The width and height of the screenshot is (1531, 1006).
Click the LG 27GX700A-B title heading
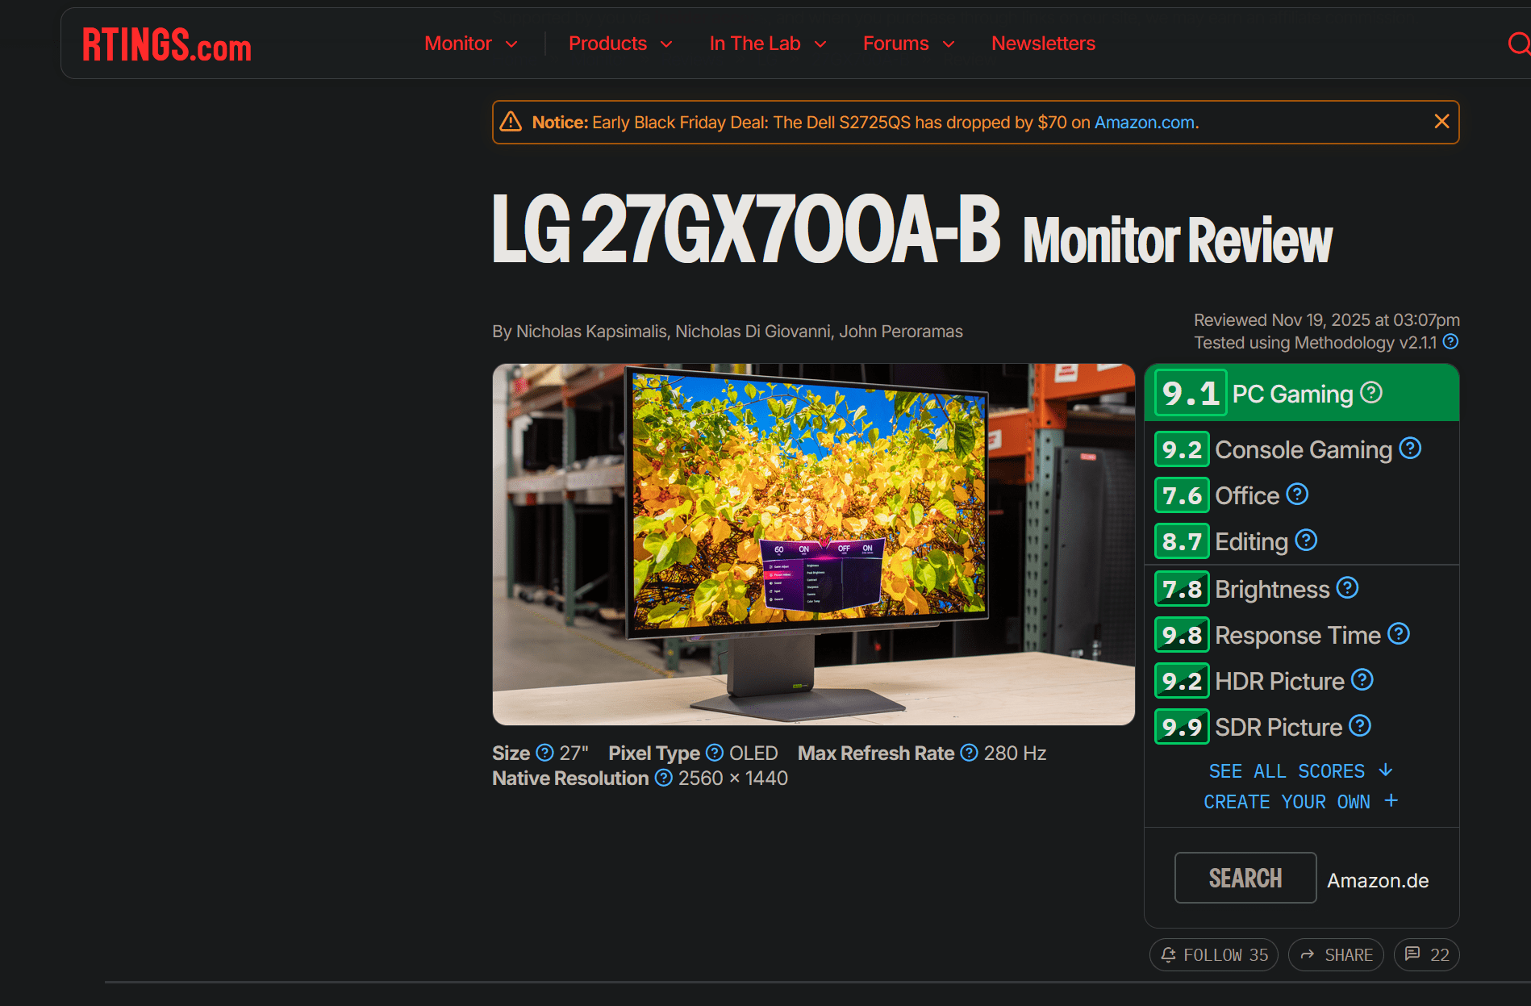tap(746, 230)
